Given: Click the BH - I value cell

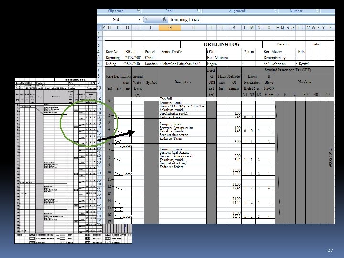Looking at the screenshot, I should [130, 52].
